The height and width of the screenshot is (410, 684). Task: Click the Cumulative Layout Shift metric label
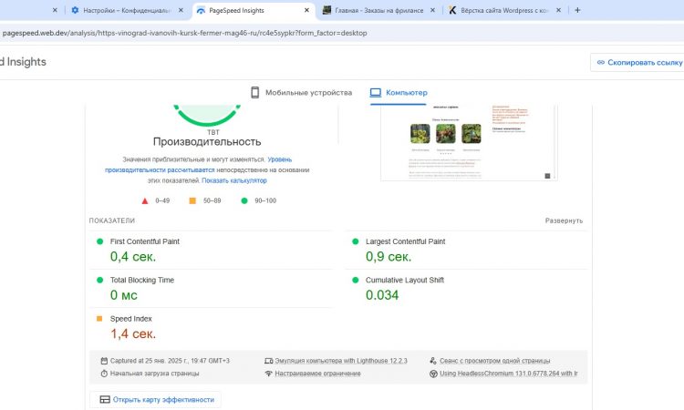(404, 280)
